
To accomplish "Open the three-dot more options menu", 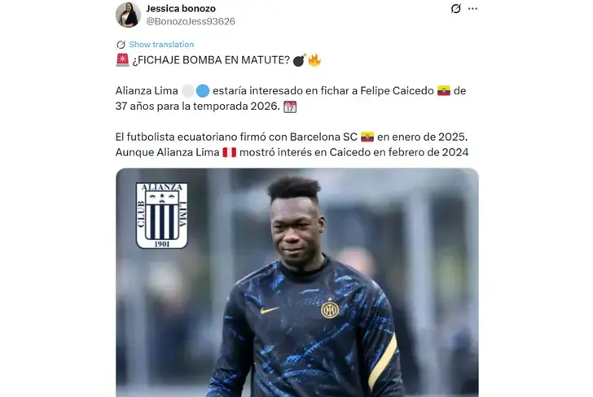I will 472,8.
